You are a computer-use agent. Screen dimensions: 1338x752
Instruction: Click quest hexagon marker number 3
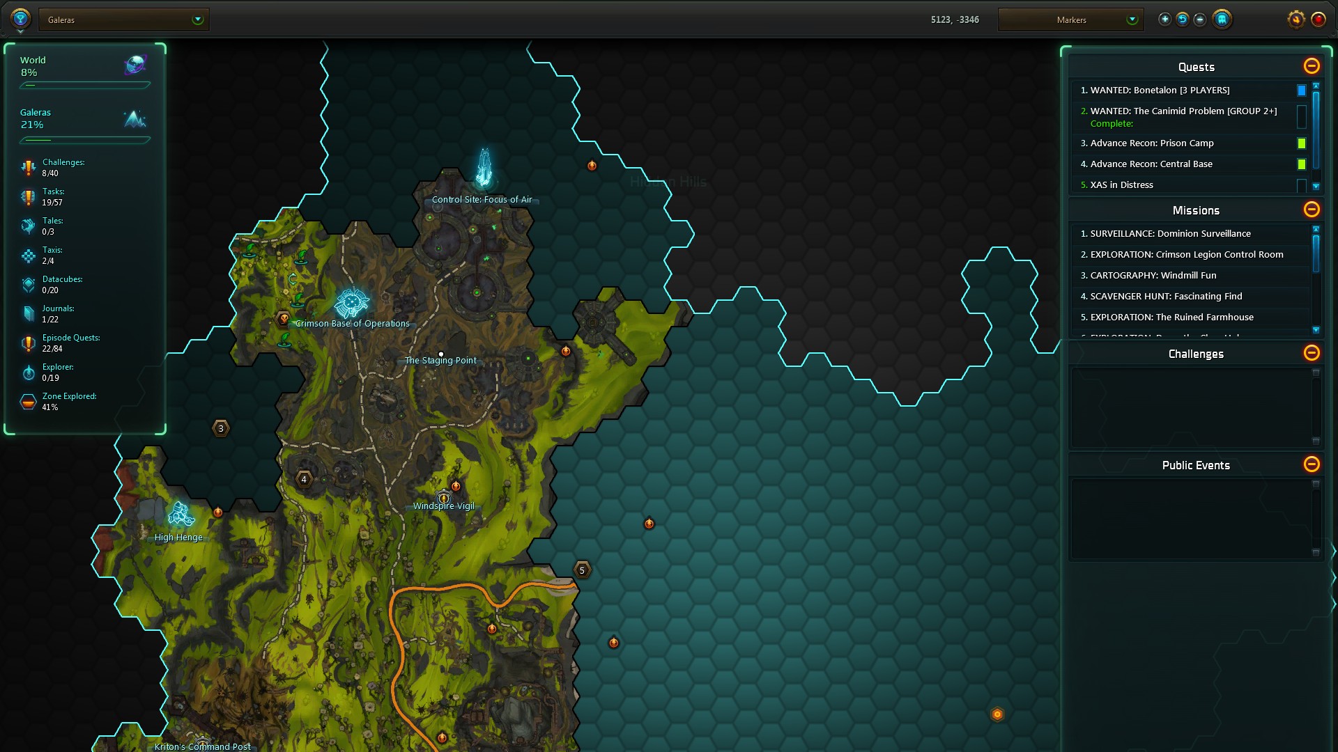pyautogui.click(x=221, y=428)
